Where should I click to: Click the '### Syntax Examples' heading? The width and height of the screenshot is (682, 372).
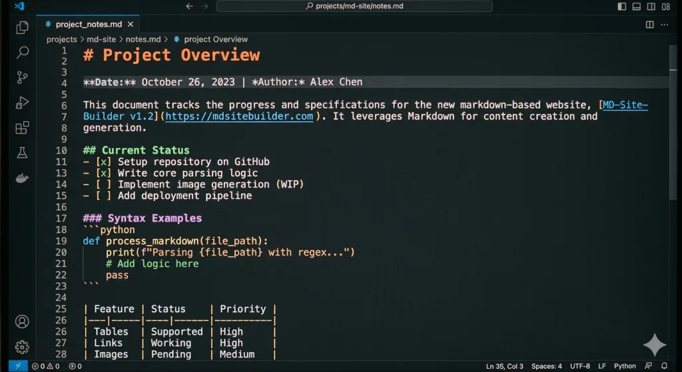(x=143, y=218)
